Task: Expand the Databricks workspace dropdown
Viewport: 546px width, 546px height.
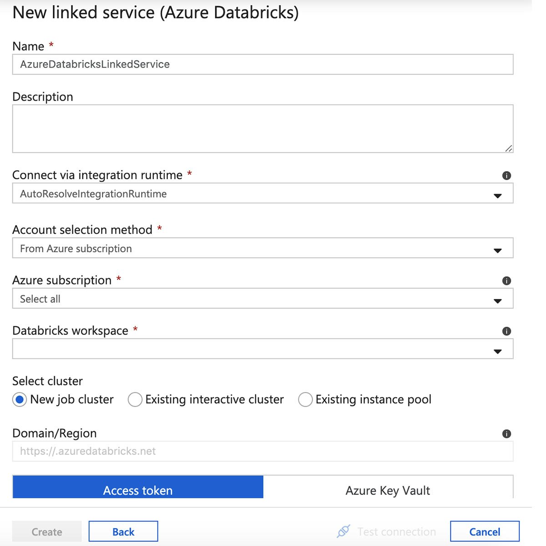Action: [263, 349]
